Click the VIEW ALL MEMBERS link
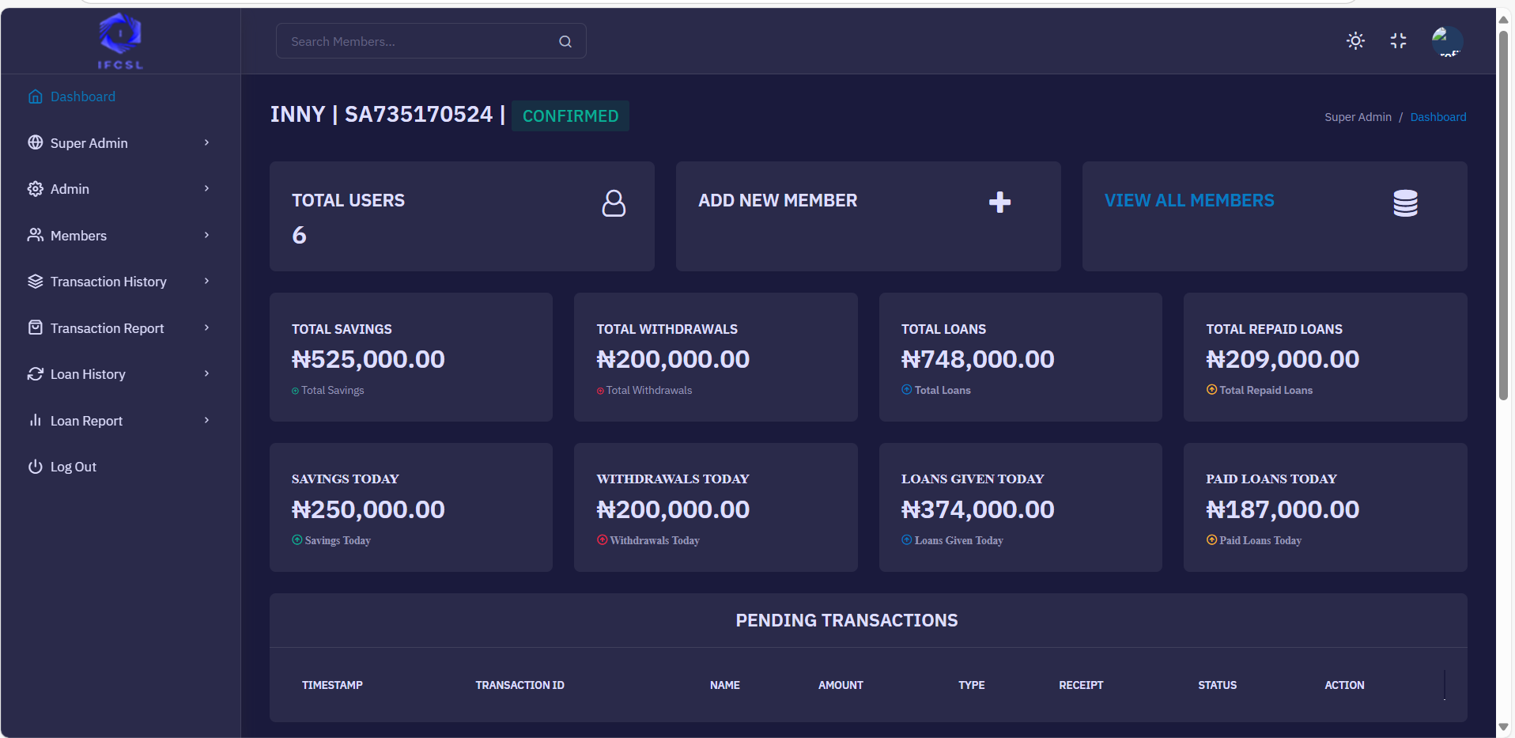This screenshot has height=738, width=1515. [1188, 201]
